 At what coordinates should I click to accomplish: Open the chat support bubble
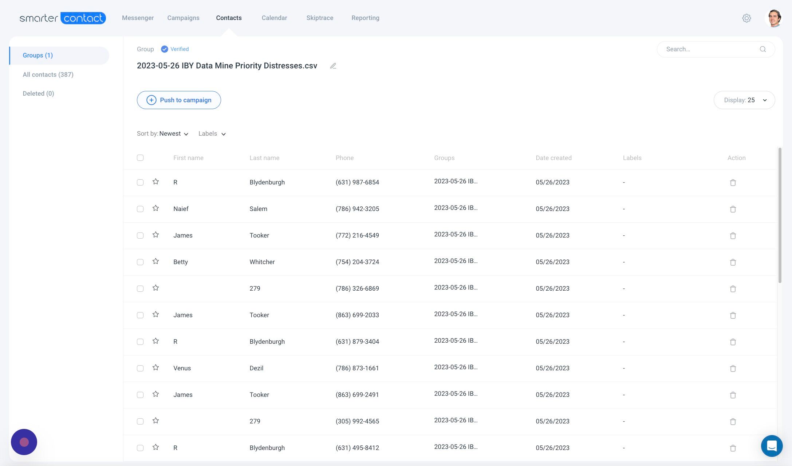click(772, 446)
